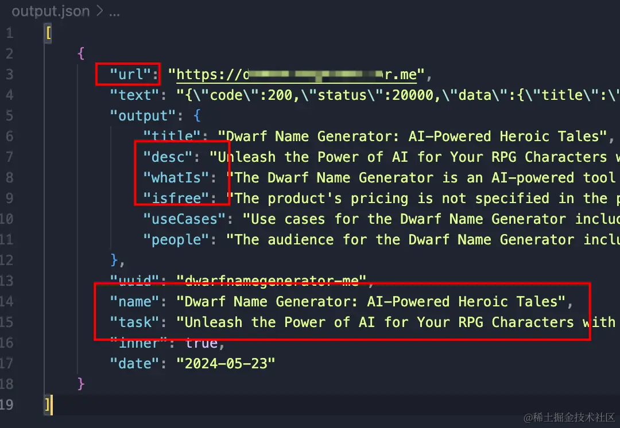Click line number 1 in the gutter
This screenshot has width=620, height=428.
[x=10, y=32]
